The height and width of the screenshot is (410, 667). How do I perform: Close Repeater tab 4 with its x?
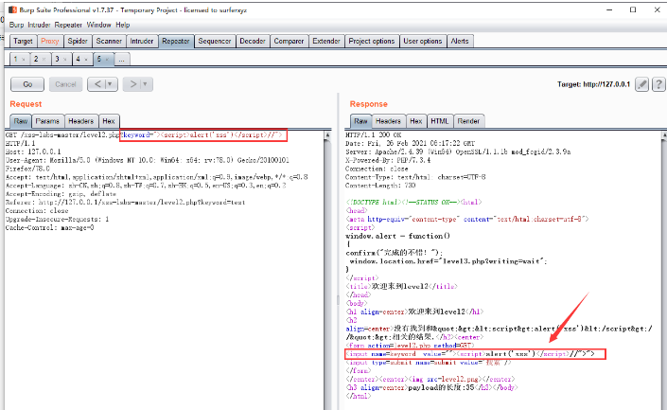point(86,59)
